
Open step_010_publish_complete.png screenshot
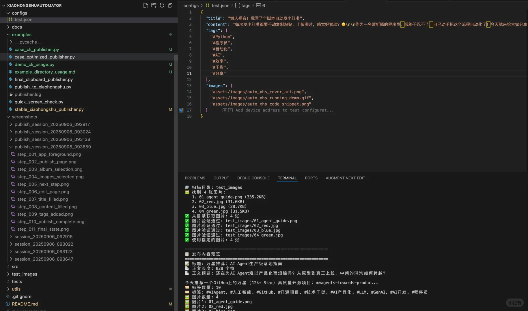pyautogui.click(x=51, y=222)
